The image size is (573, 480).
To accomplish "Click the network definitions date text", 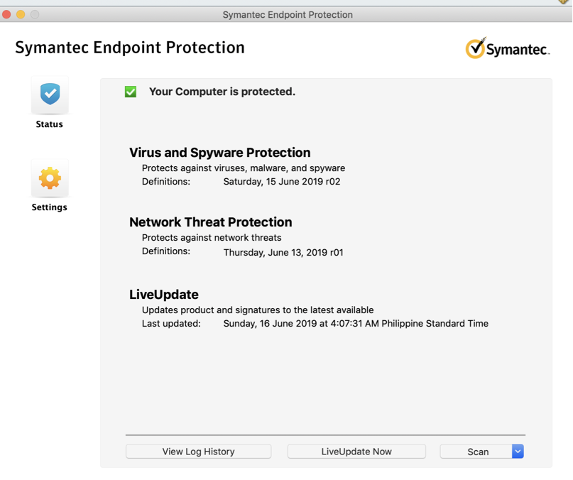I will click(x=283, y=253).
